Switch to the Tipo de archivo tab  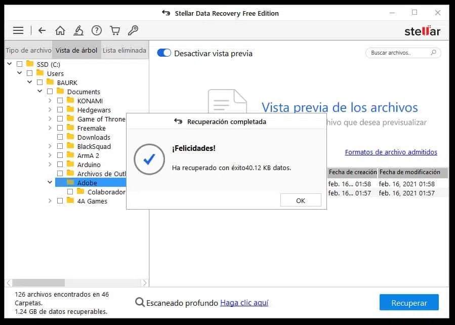[28, 50]
